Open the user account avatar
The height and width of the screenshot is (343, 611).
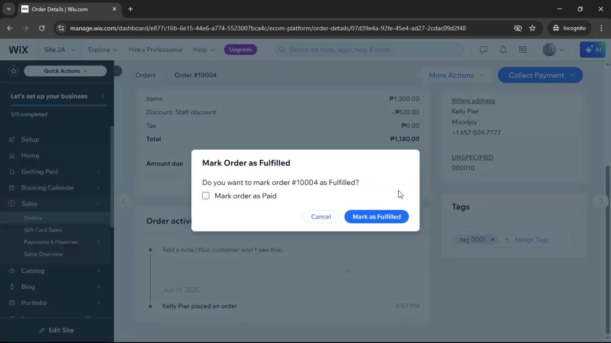point(549,50)
